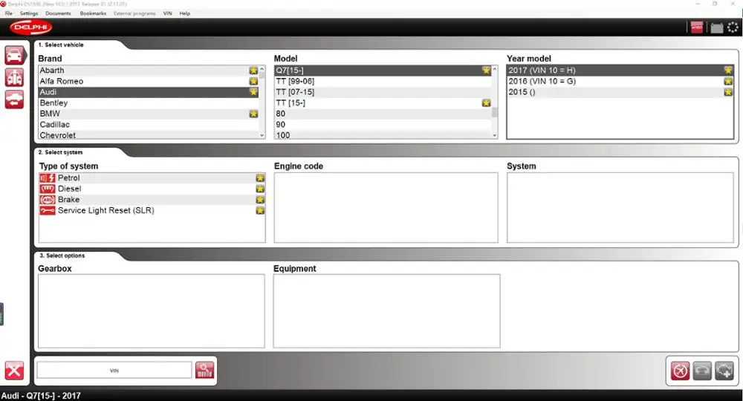Image resolution: width=743 pixels, height=401 pixels.
Task: Toggle bookmark star for 2017 year model
Action: pyautogui.click(x=728, y=71)
